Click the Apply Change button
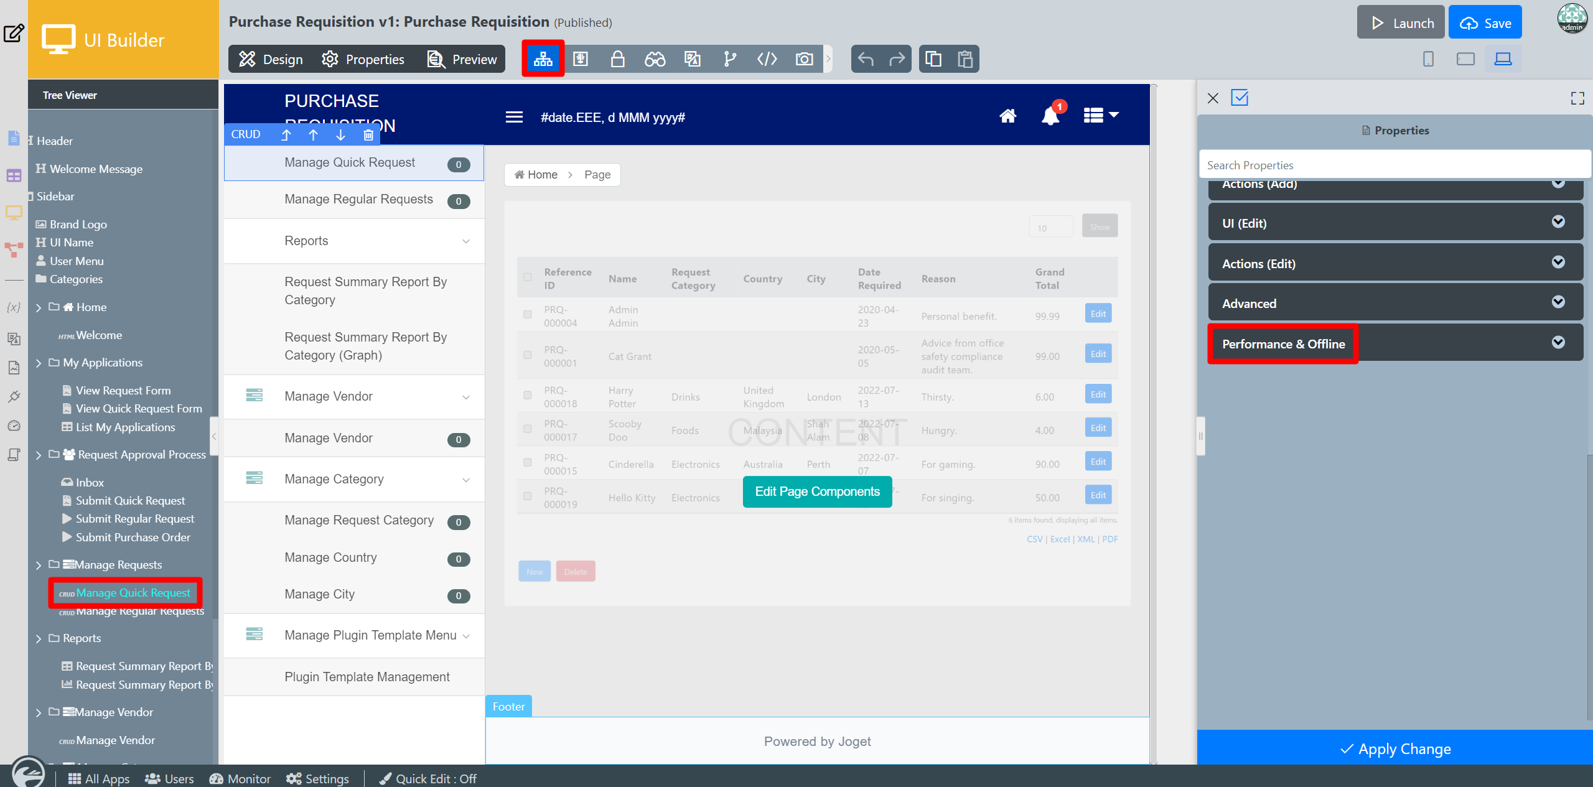Screen dimensions: 1593x787 [1394, 748]
